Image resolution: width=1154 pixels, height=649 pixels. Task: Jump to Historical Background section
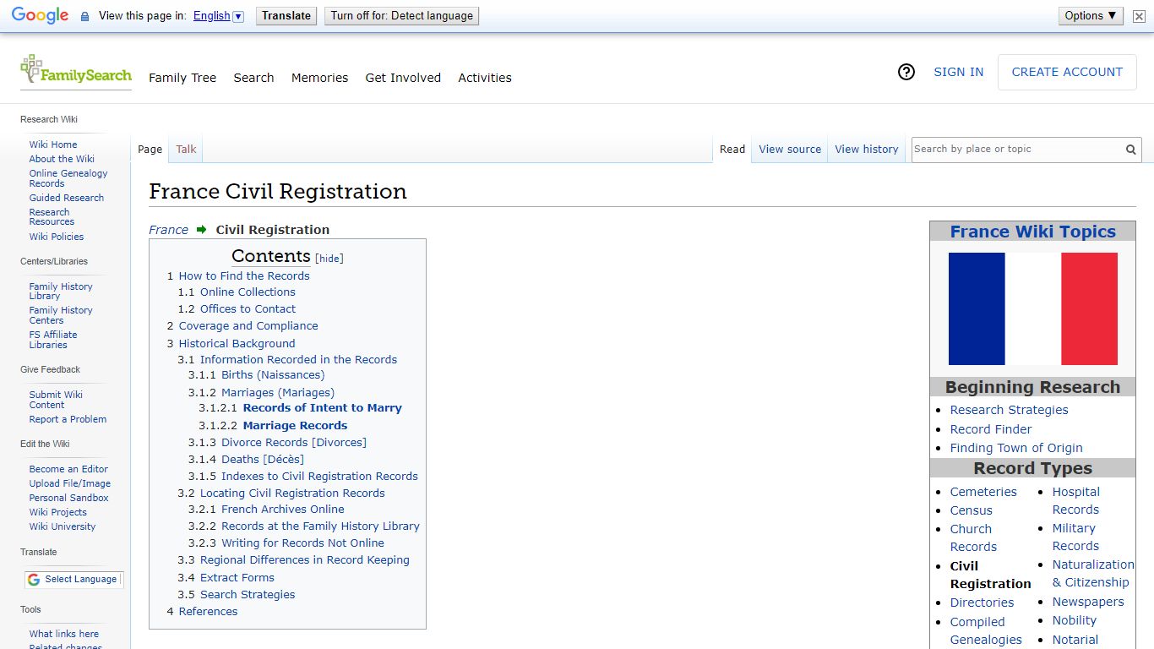[237, 343]
